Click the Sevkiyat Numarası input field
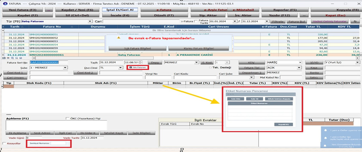This screenshot has width=362, height=152. 58,143
